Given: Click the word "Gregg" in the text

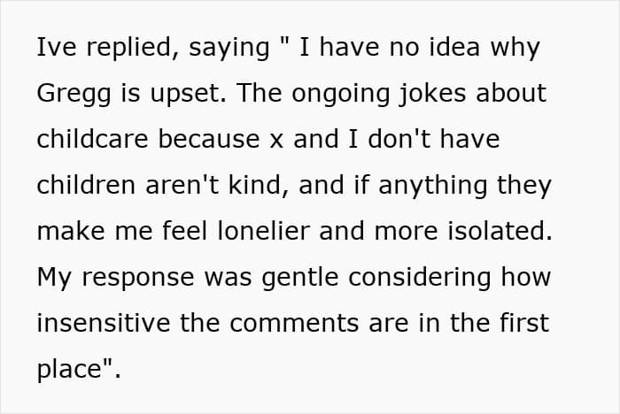Looking at the screenshot, I should [x=74, y=94].
